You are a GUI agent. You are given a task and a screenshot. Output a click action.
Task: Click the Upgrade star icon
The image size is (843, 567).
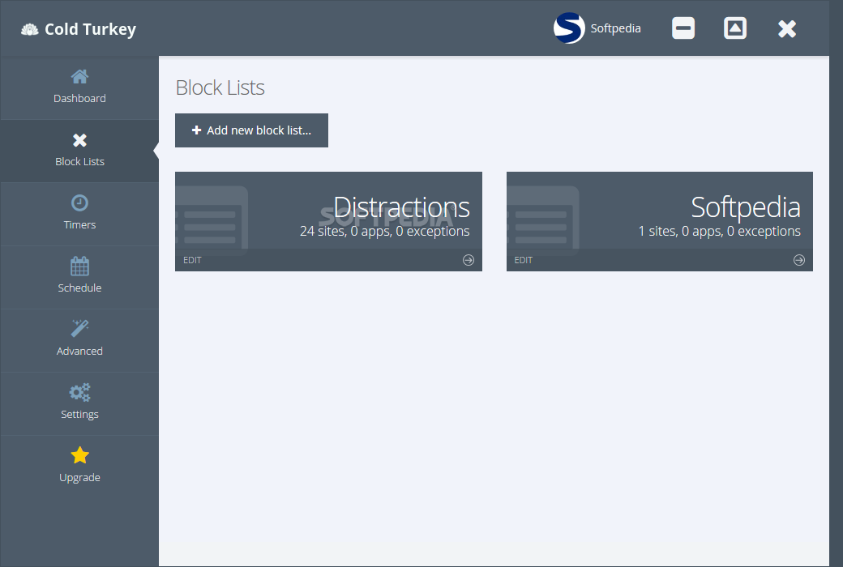[x=79, y=455]
